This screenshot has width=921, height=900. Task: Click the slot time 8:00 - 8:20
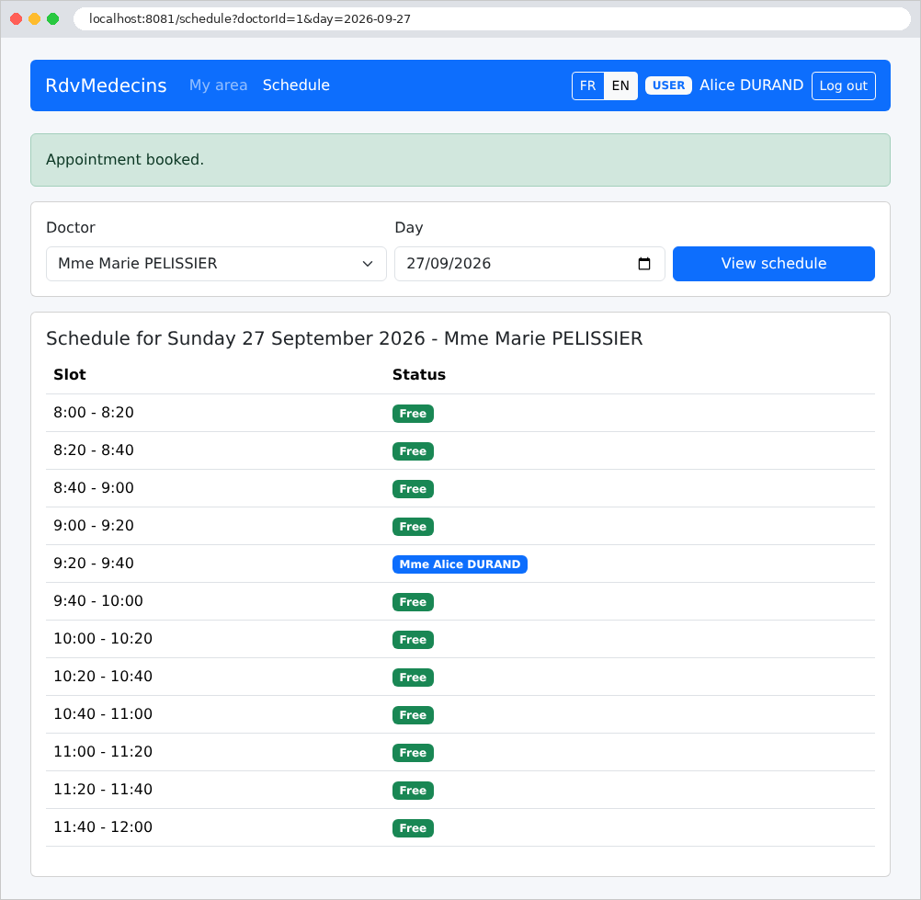[x=94, y=413]
